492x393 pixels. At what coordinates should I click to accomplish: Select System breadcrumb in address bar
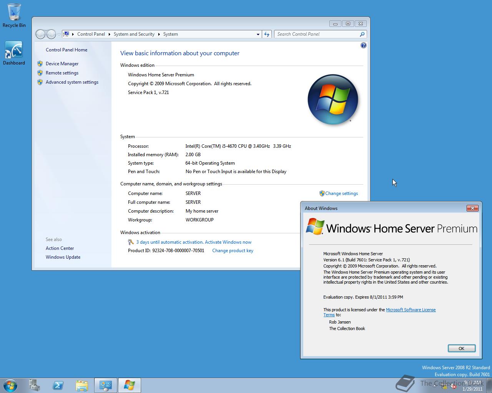(170, 34)
